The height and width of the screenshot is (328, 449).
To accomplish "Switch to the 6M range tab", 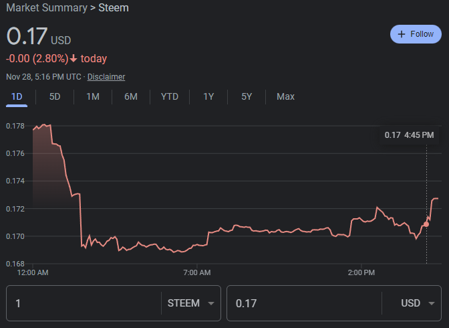I will click(131, 96).
